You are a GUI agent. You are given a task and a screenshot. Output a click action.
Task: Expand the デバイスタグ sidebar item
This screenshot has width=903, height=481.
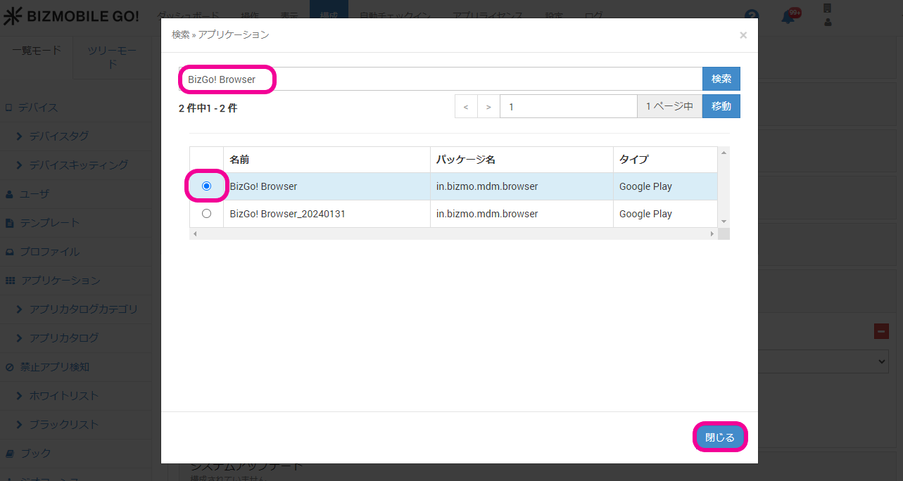pyautogui.click(x=58, y=136)
